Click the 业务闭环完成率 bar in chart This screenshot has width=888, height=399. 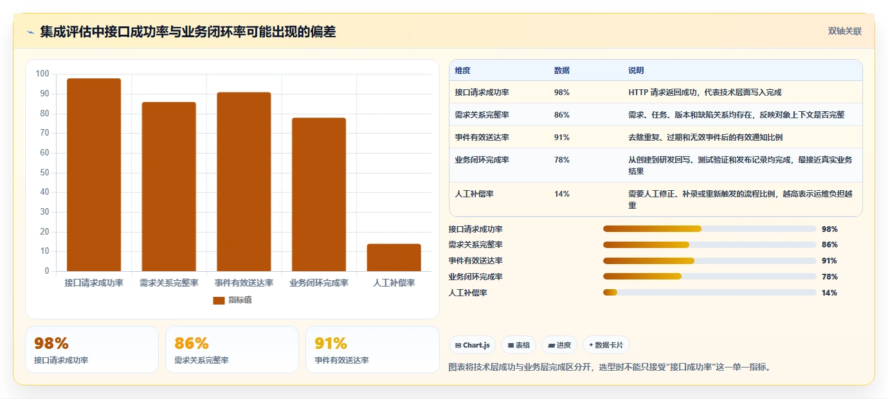(x=319, y=195)
